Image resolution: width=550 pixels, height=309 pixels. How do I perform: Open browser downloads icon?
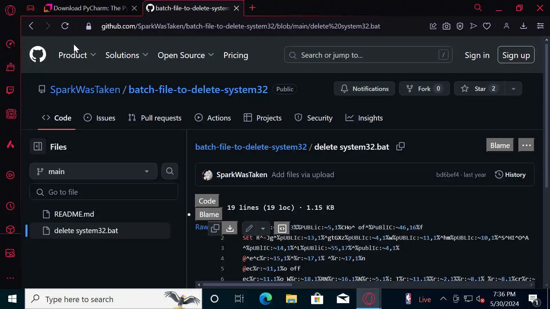[x=524, y=26]
